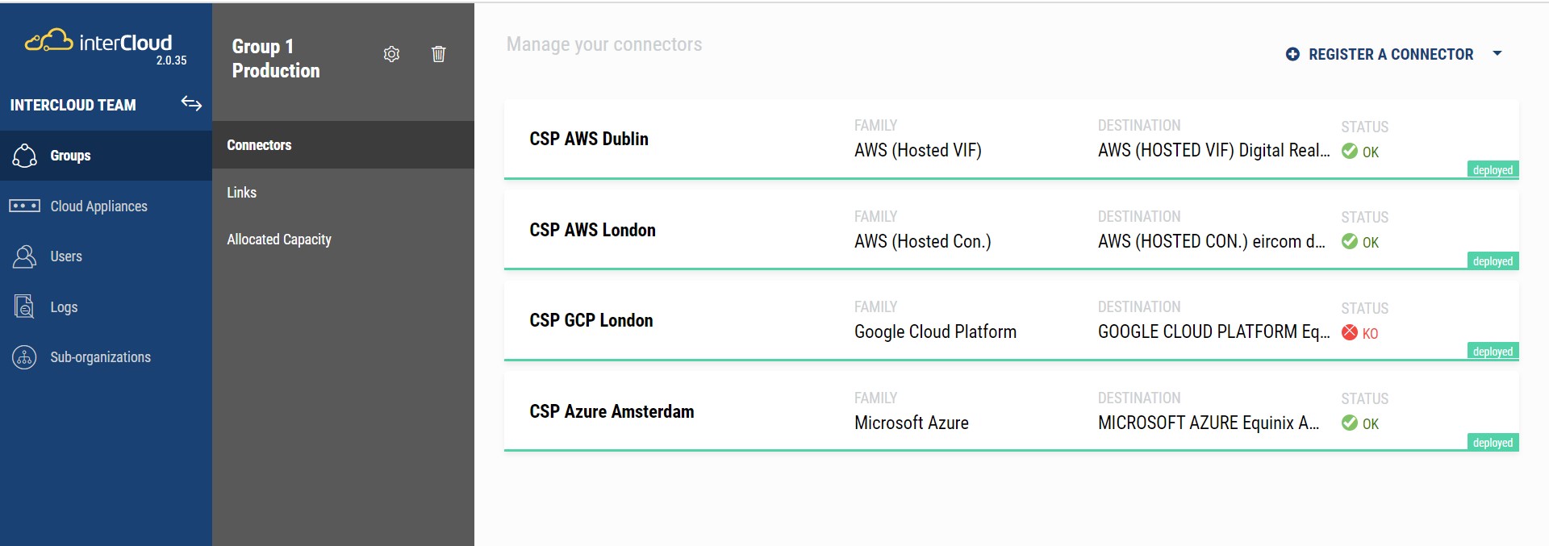
Task: Open the CSP AWS Dublin connector
Action: click(589, 139)
